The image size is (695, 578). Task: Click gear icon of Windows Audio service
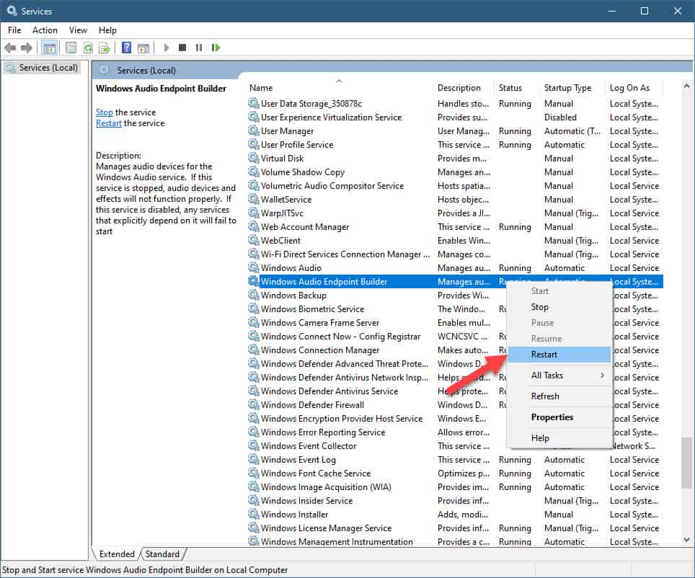[254, 267]
